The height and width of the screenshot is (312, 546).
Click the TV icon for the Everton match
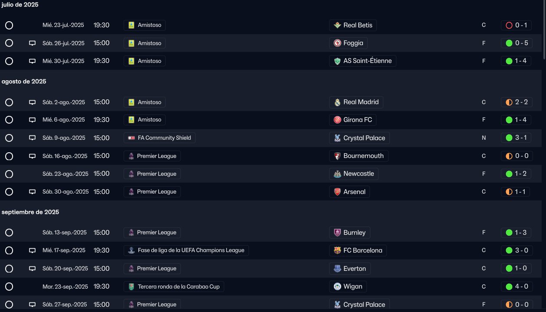(x=32, y=269)
